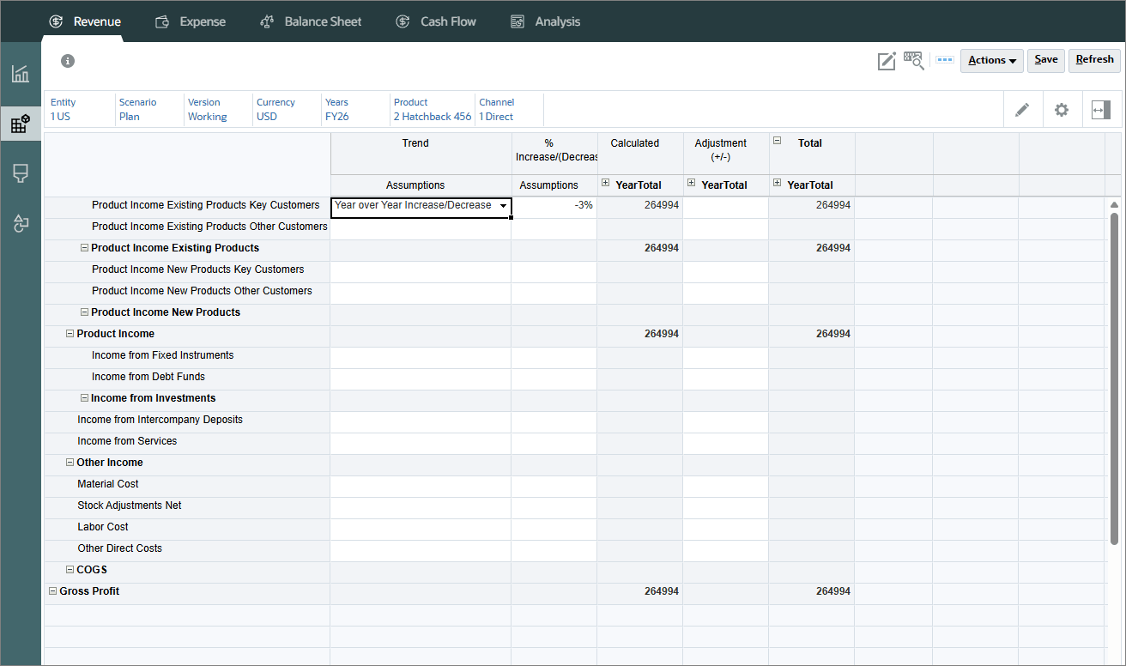Click the pencil edit members icon

(x=1022, y=110)
